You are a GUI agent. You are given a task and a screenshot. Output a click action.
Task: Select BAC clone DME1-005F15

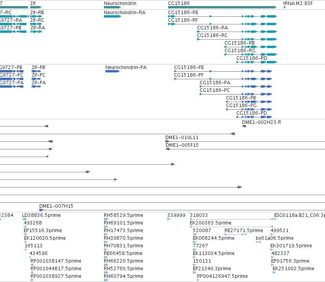(x=182, y=145)
